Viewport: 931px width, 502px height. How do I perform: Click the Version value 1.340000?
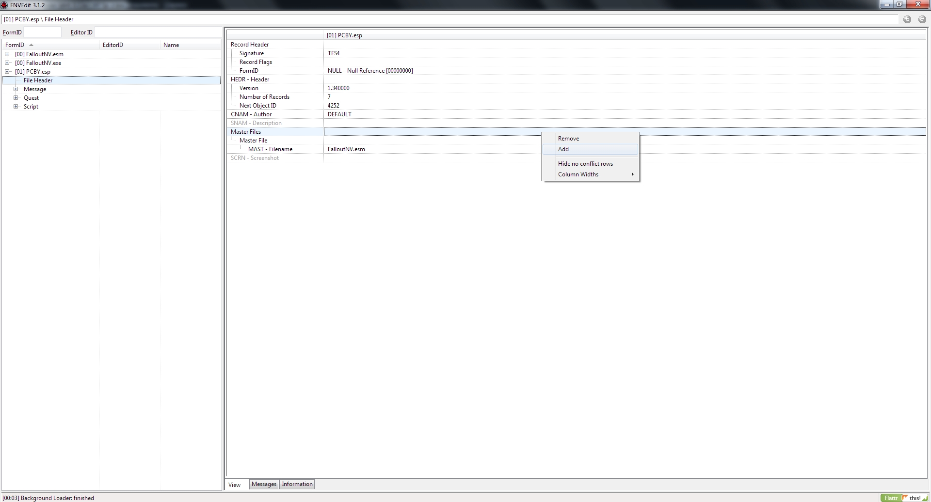click(338, 88)
